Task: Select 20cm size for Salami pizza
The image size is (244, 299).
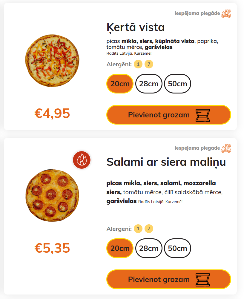Action: pyautogui.click(x=120, y=248)
